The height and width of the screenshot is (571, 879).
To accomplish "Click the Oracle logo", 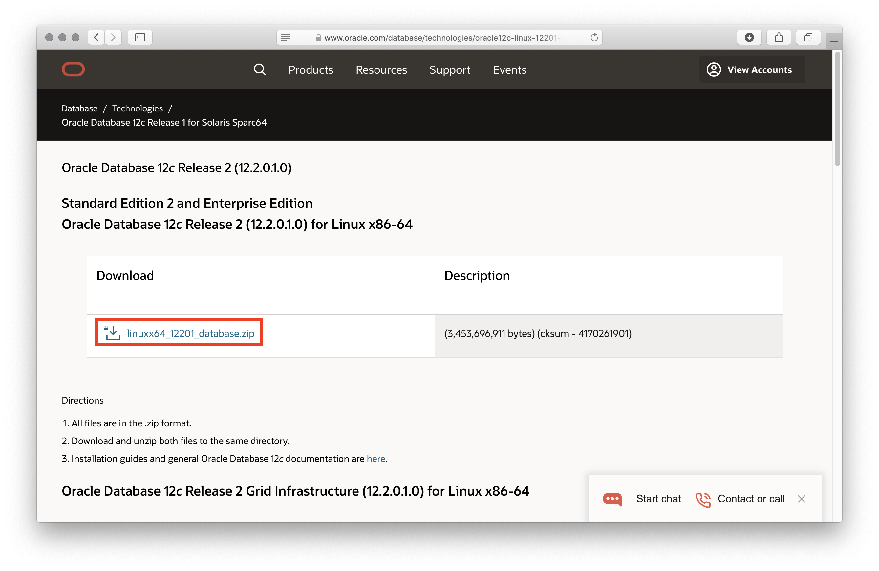I will (x=73, y=69).
